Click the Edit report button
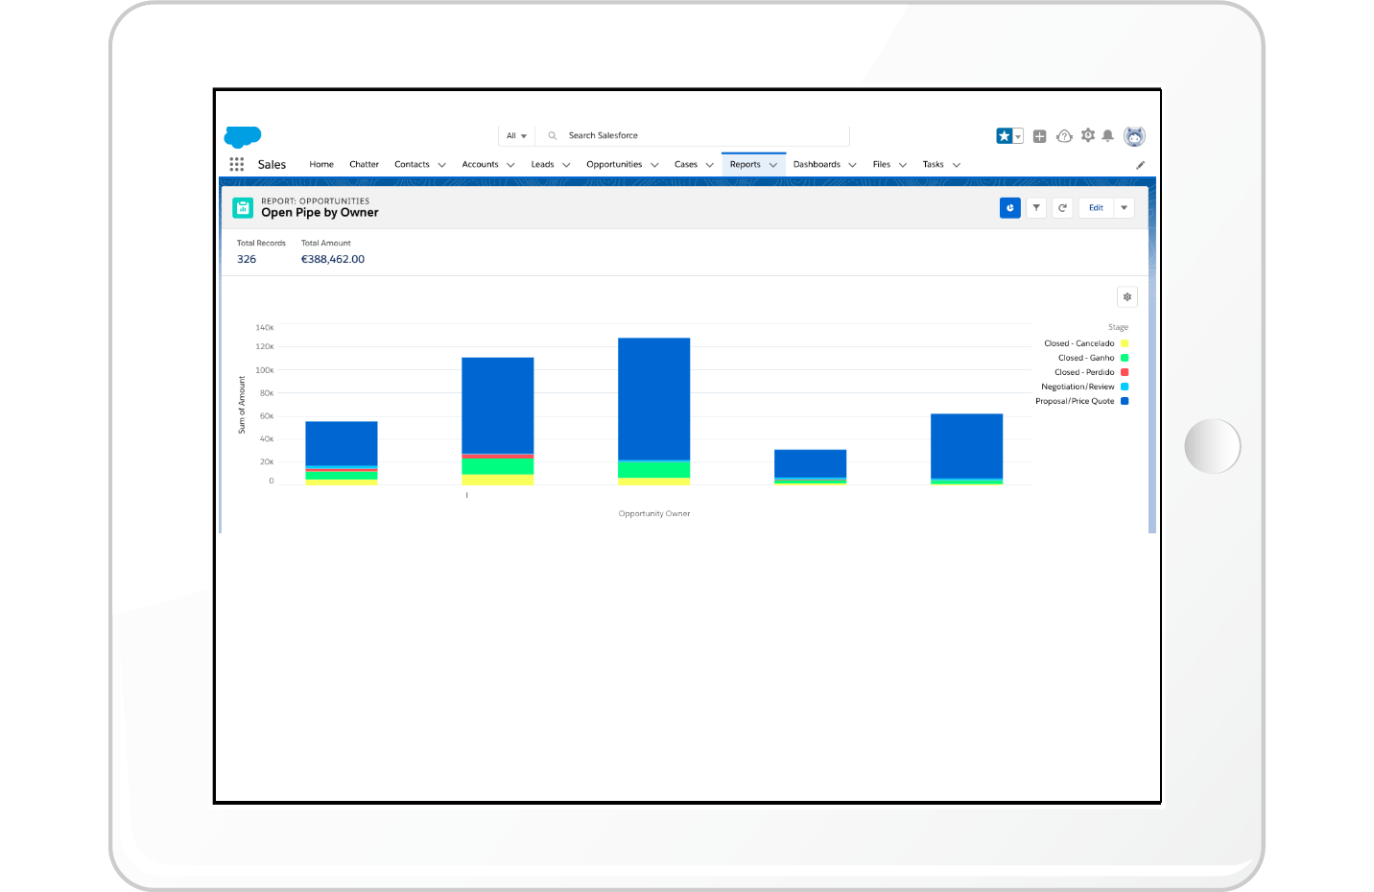 [x=1096, y=208]
